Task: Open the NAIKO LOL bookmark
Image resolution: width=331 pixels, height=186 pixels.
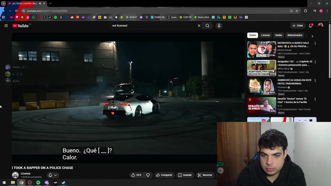Action: (158, 17)
